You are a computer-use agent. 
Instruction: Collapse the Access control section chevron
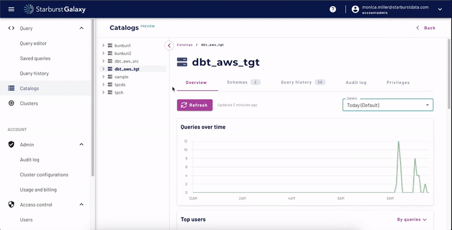click(81, 205)
